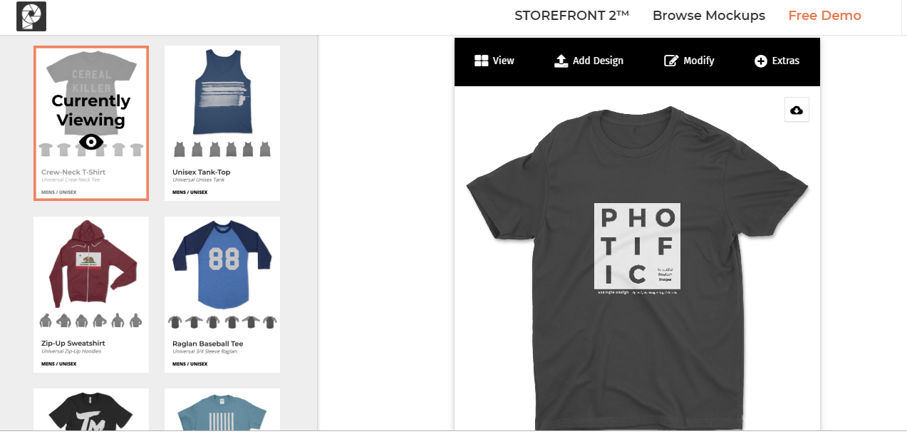Select the first hoodie variant icon under Zip-Up Sweatshirt
The width and height of the screenshot is (907, 434).
tap(45, 319)
